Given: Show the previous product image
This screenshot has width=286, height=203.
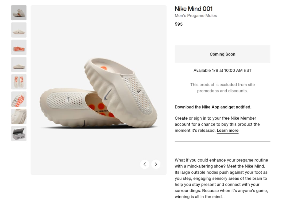Looking at the screenshot, I should [x=145, y=164].
